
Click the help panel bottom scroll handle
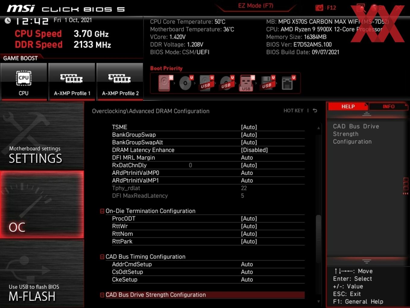point(367,261)
